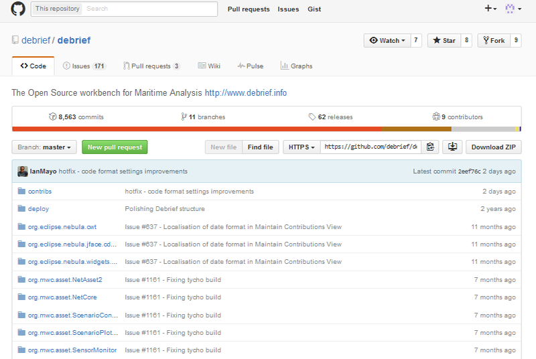This screenshot has height=359, width=536.
Task: Toggle Watch on the repository
Action: point(387,40)
